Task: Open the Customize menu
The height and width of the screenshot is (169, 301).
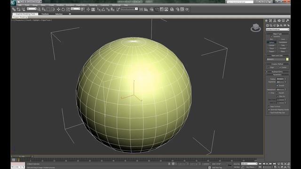Action: tap(105, 5)
